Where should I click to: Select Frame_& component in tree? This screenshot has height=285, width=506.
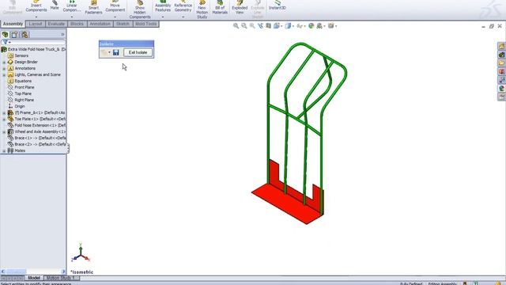(40, 112)
